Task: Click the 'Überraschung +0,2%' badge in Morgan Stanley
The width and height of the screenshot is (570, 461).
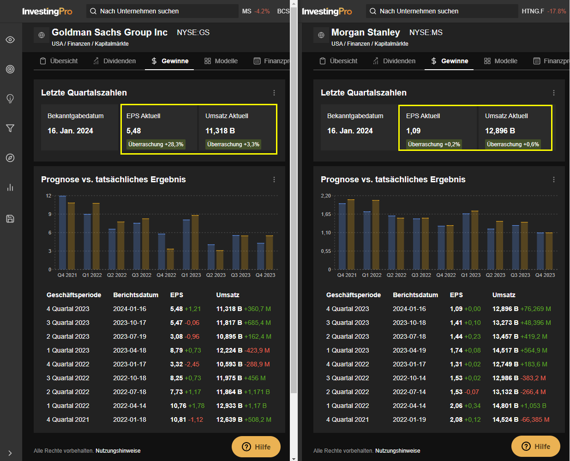Action: 434,144
